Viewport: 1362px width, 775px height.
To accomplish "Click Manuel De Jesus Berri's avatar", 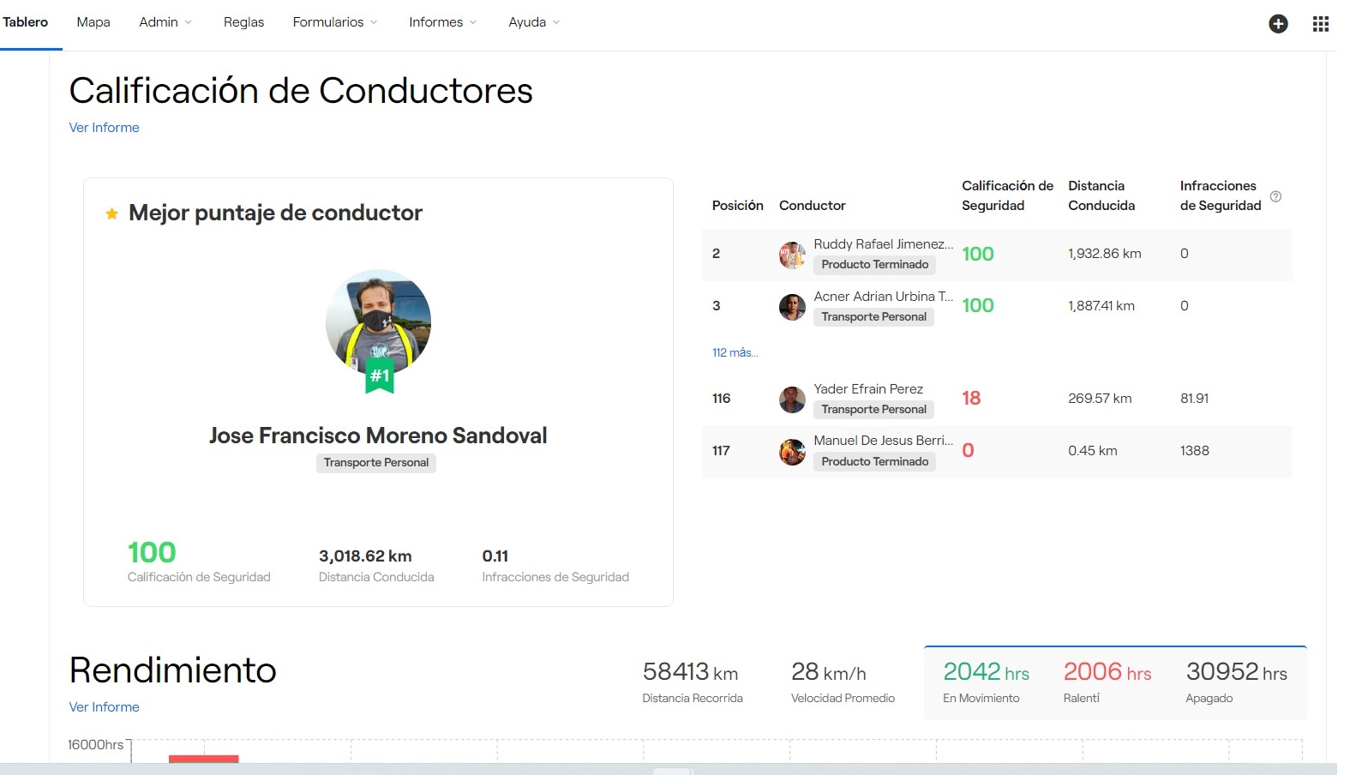I will [792, 452].
